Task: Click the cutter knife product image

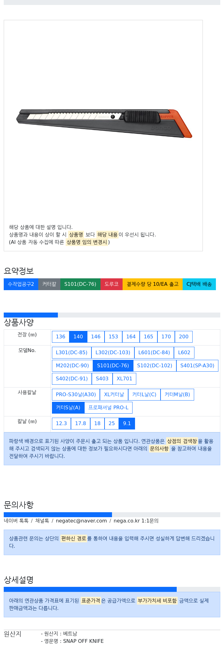Action: pos(104,123)
